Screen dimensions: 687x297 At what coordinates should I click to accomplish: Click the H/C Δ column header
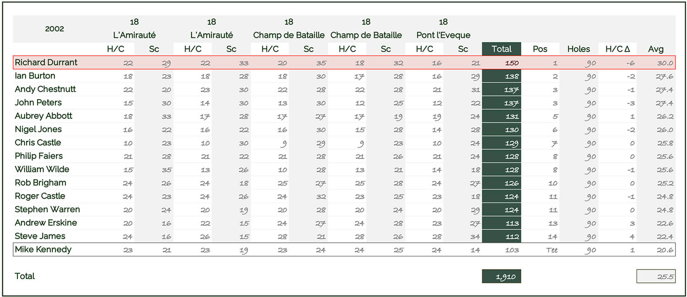[617, 49]
